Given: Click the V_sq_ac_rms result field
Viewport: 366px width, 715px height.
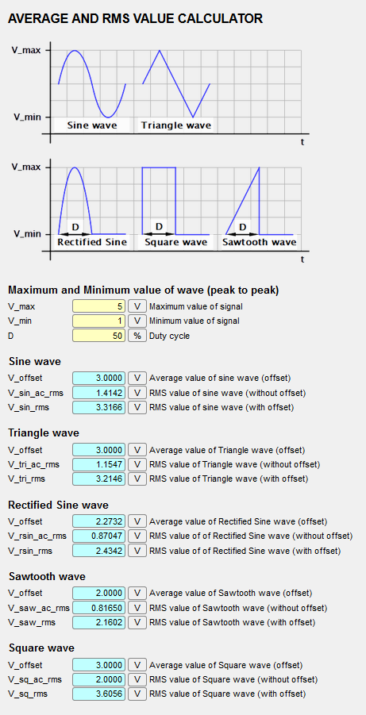Looking at the screenshot, I should pos(98,679).
